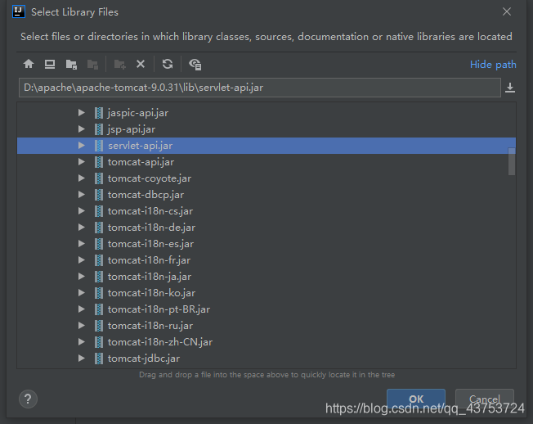This screenshot has width=533, height=424.
Task: Click jar icon beside tomcat-jdbc.jar
Action: click(99, 358)
